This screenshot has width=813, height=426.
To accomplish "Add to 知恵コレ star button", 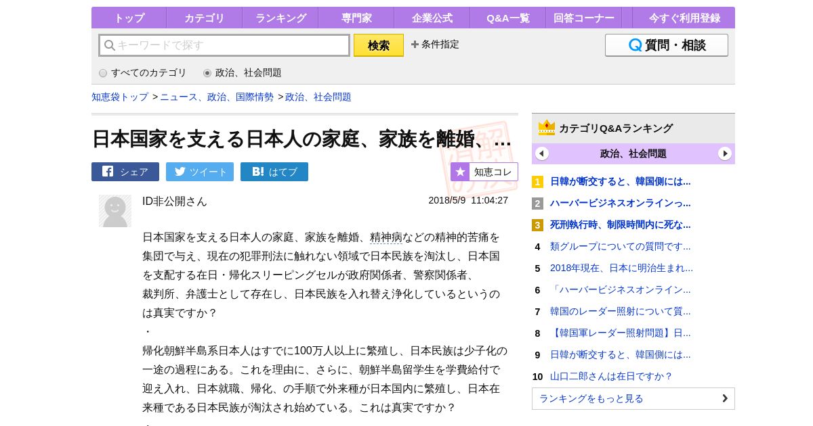I will [484, 172].
